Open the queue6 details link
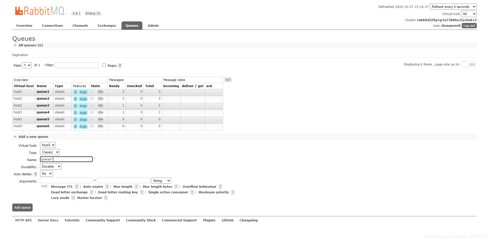 point(43,126)
